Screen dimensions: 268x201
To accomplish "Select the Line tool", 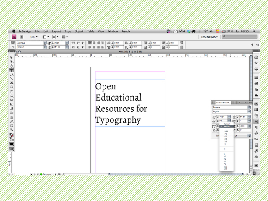I will coord(11,79).
